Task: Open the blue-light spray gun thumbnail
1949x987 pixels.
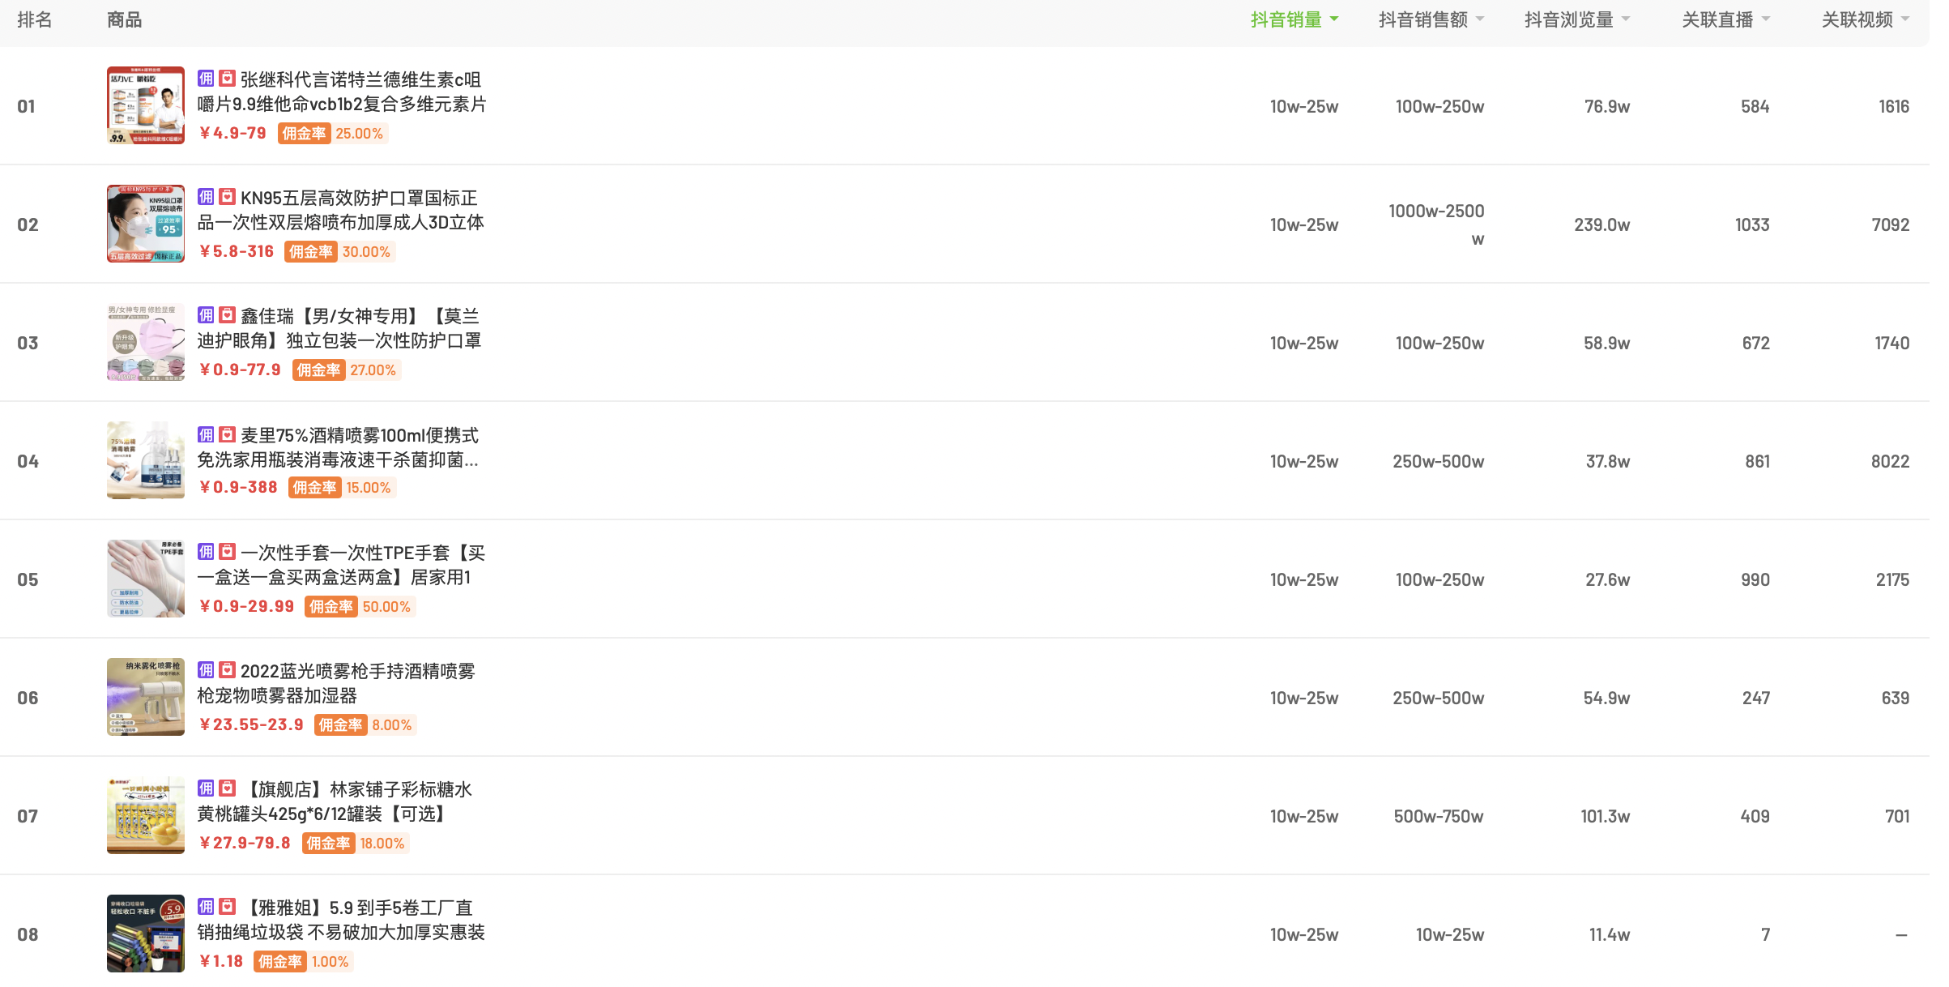Action: [x=146, y=697]
